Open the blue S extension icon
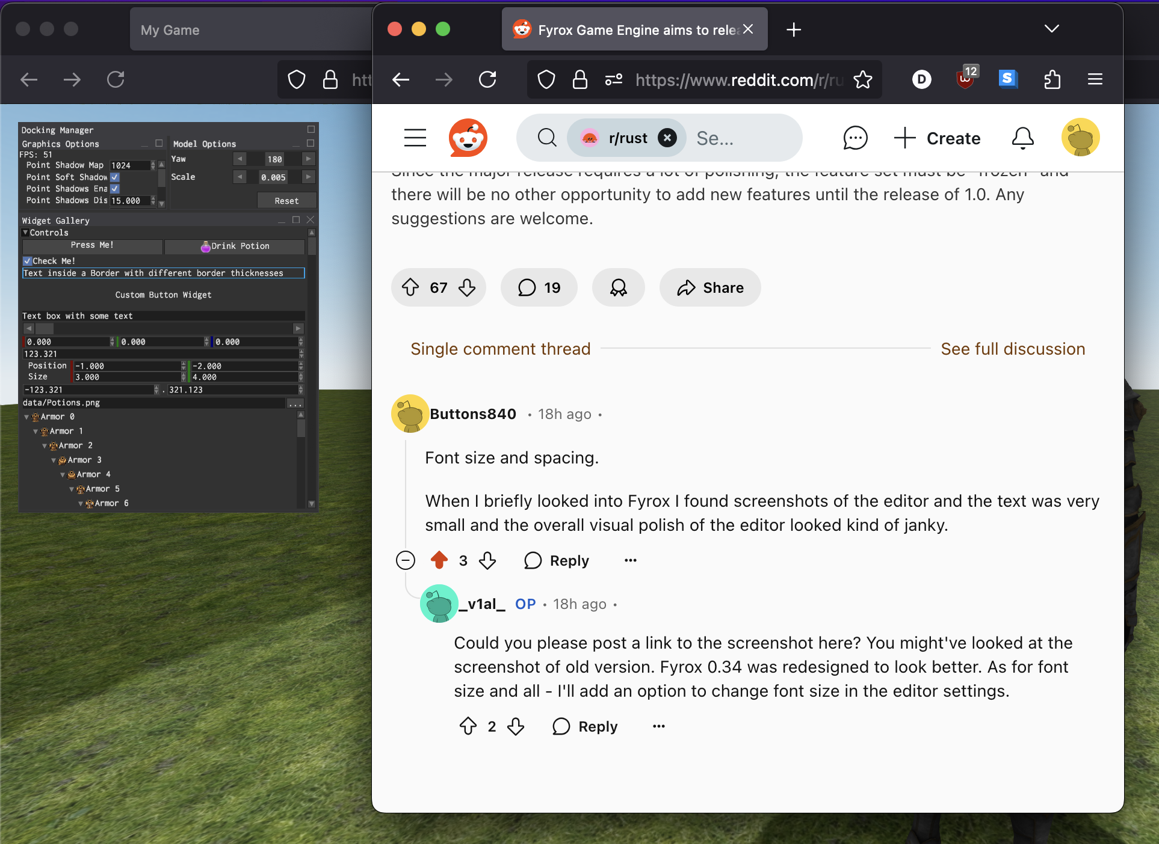This screenshot has width=1159, height=844. pyautogui.click(x=1008, y=79)
